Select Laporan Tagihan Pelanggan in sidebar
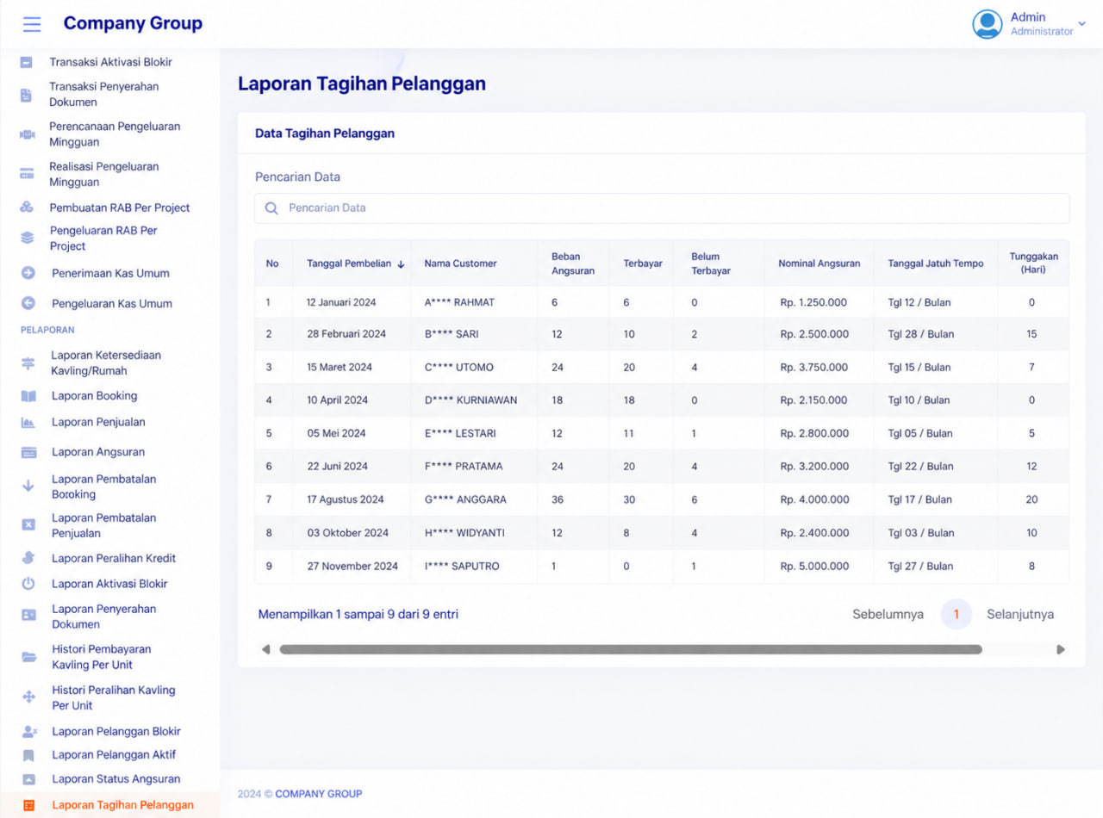Viewport: 1103px width, 818px height. point(122,805)
